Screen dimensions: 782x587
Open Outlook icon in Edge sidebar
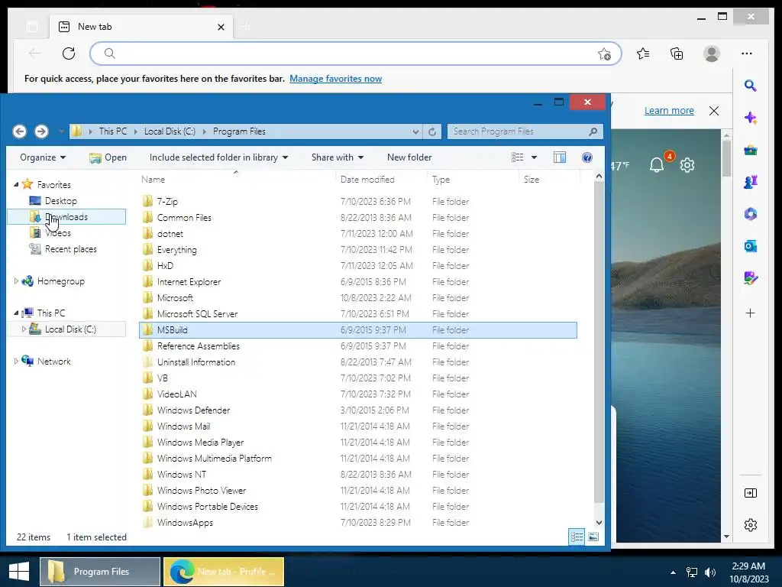point(750,246)
